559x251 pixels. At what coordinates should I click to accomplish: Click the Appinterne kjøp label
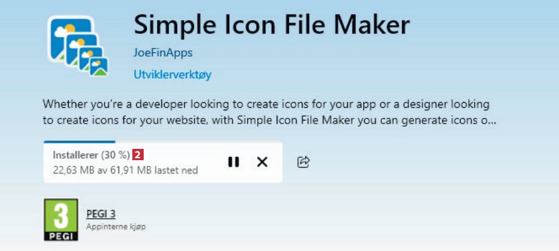tap(116, 227)
